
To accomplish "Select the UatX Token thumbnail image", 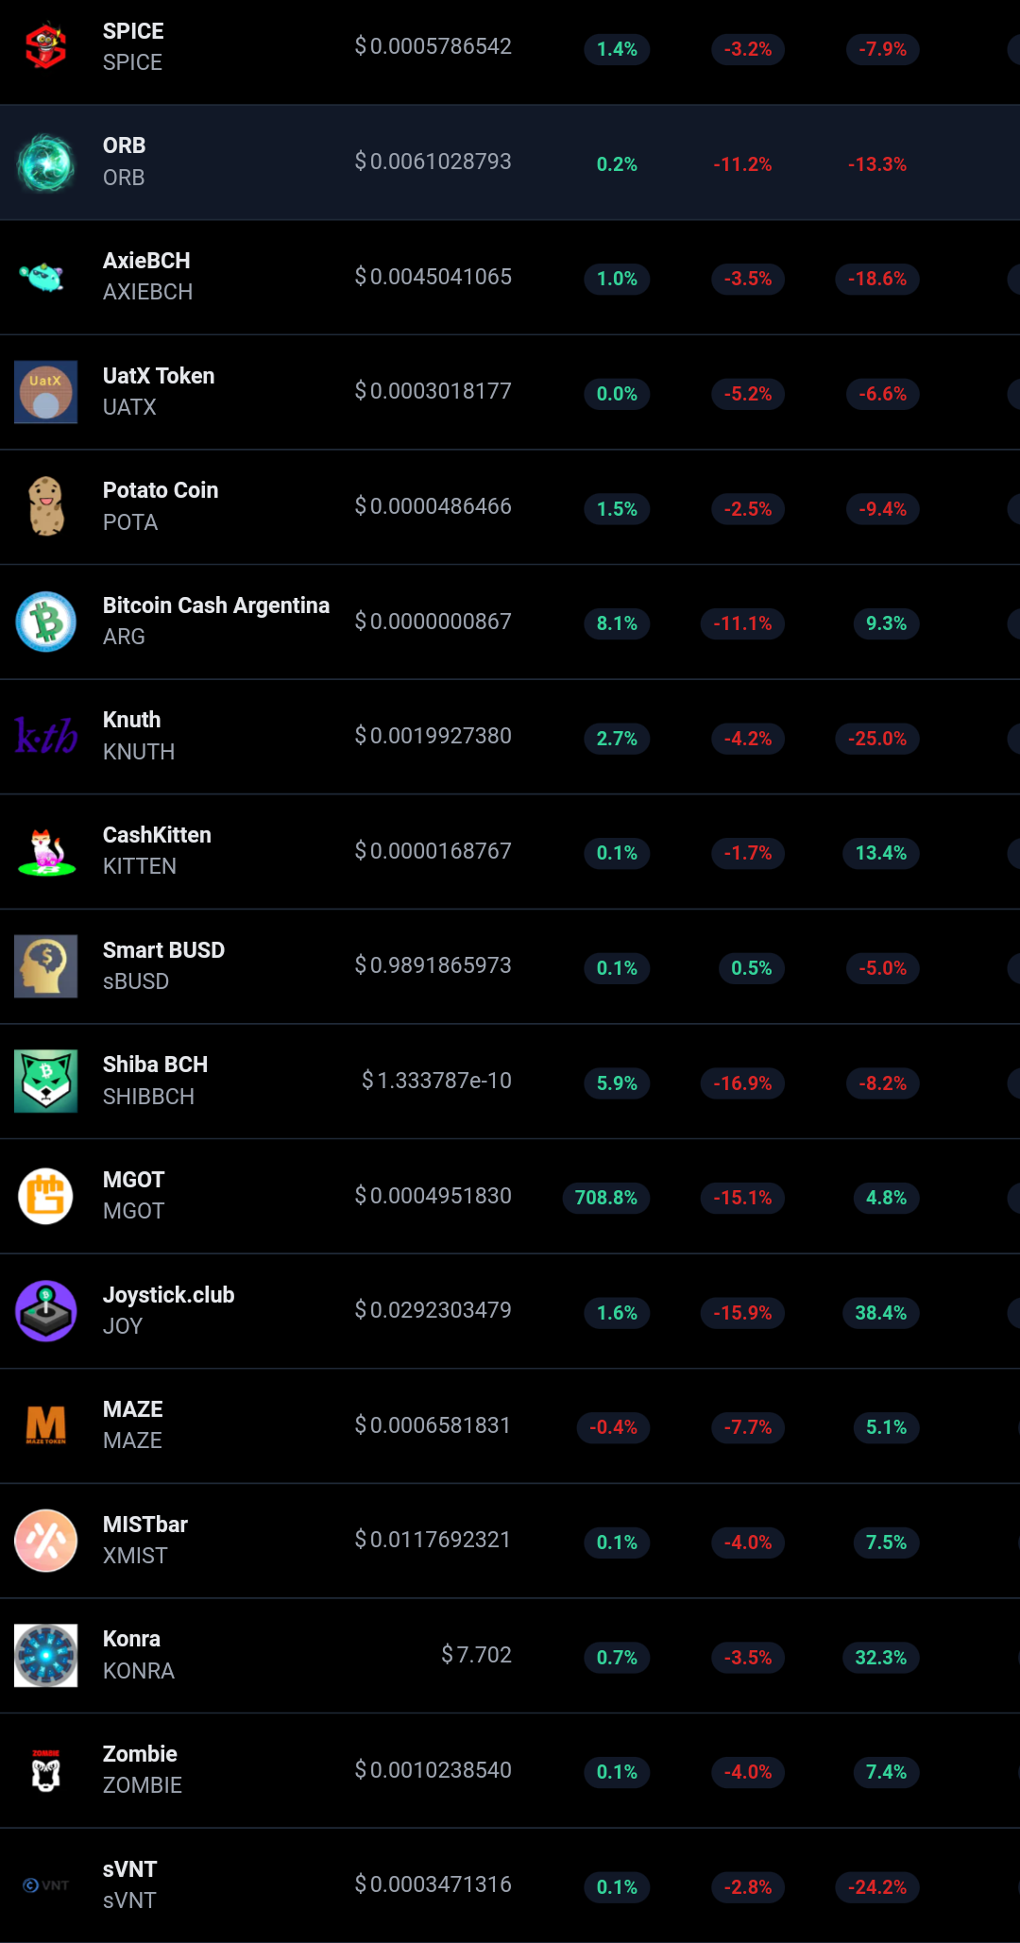I will pos(45,392).
